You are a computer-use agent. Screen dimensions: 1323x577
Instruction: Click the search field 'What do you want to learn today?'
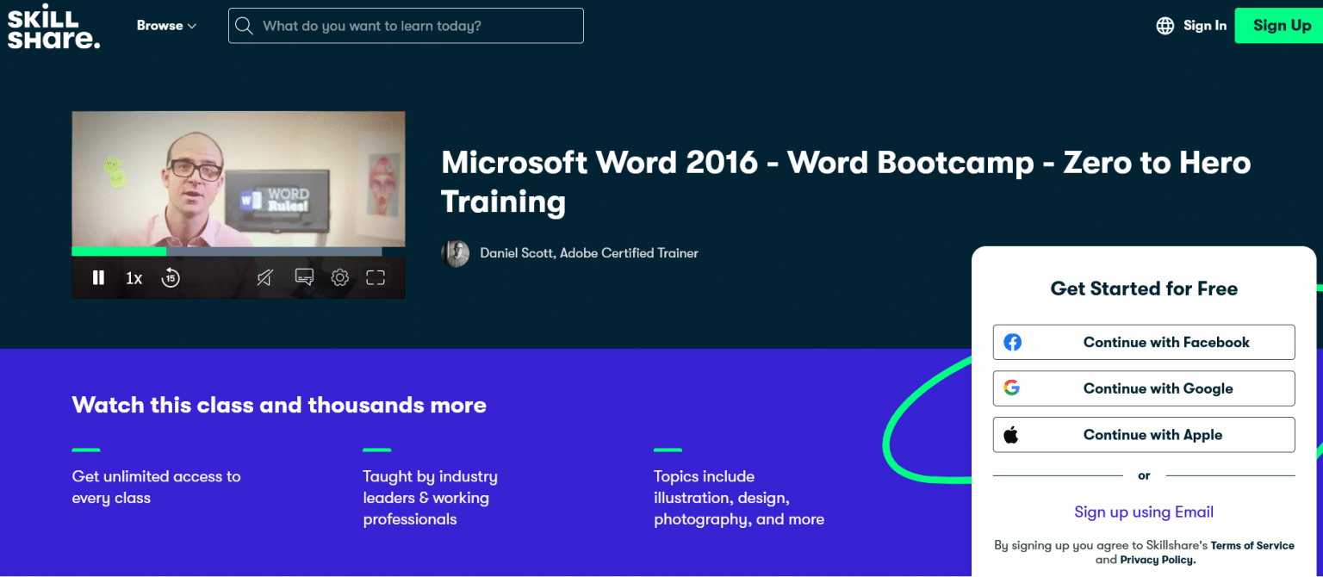pos(406,26)
